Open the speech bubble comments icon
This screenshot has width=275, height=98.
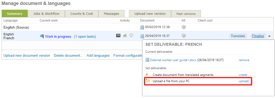click(x=131, y=35)
